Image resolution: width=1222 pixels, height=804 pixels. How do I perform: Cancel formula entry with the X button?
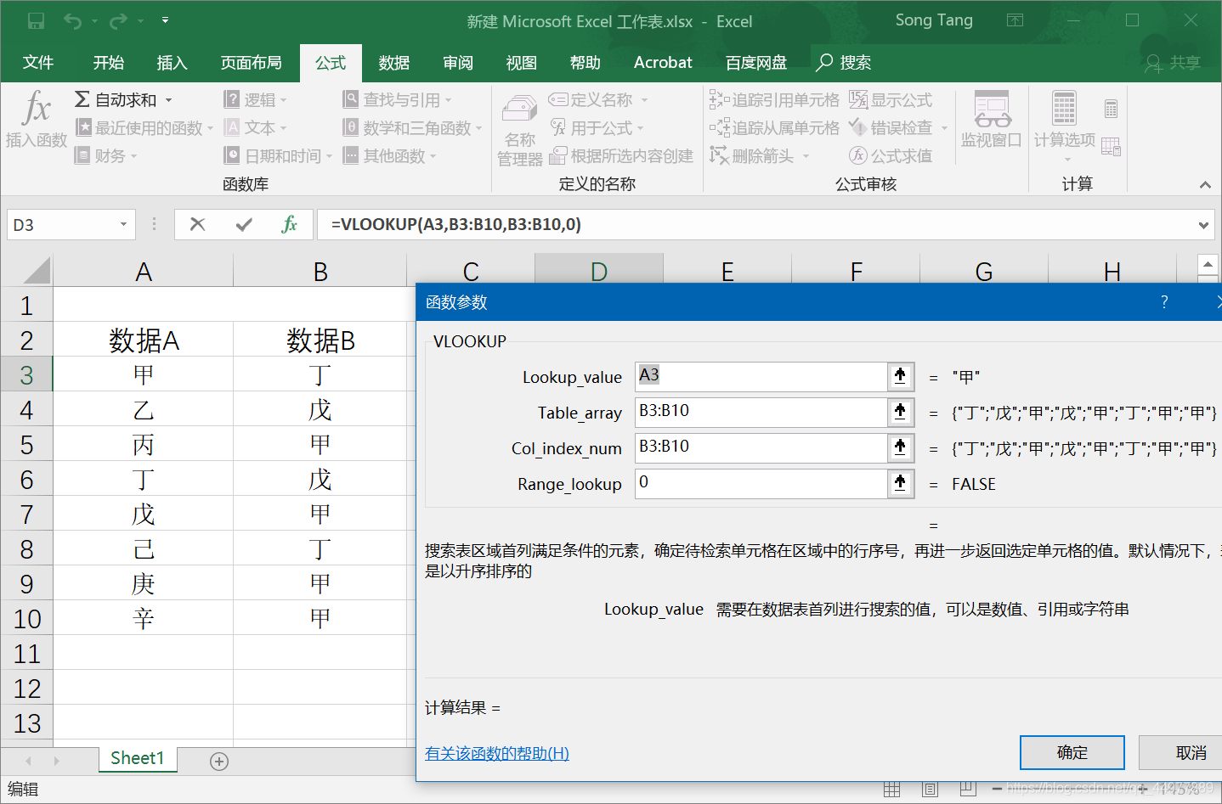click(x=197, y=224)
